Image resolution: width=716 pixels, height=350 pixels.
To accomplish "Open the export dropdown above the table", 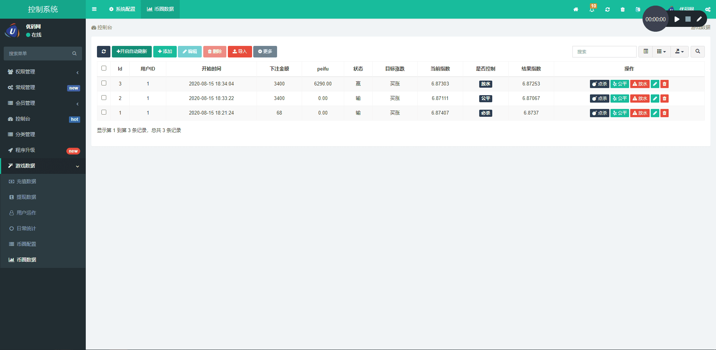I will [x=679, y=51].
